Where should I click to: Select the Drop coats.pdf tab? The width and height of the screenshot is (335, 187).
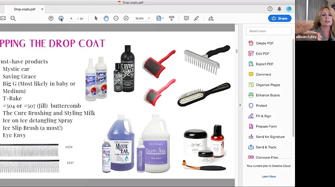click(25, 9)
